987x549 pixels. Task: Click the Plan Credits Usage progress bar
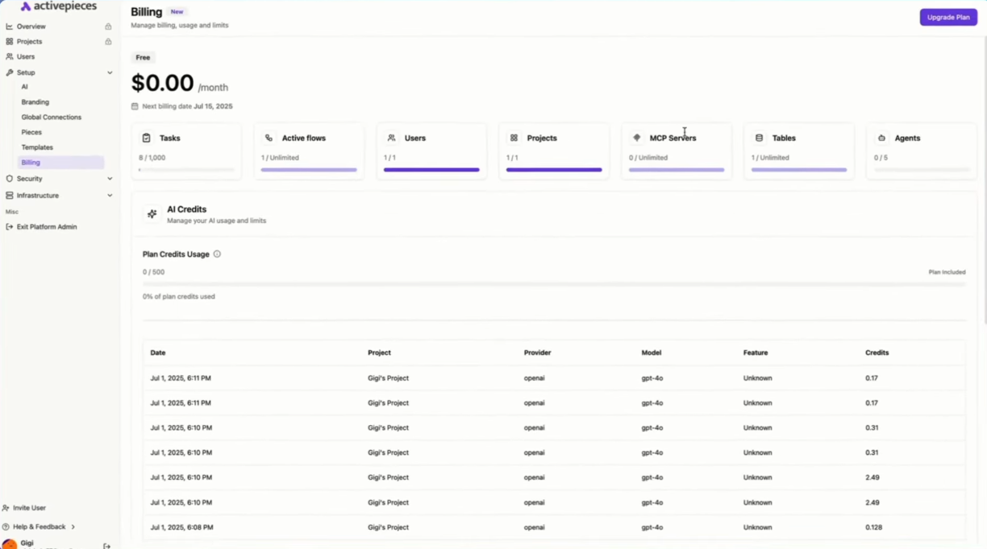554,284
